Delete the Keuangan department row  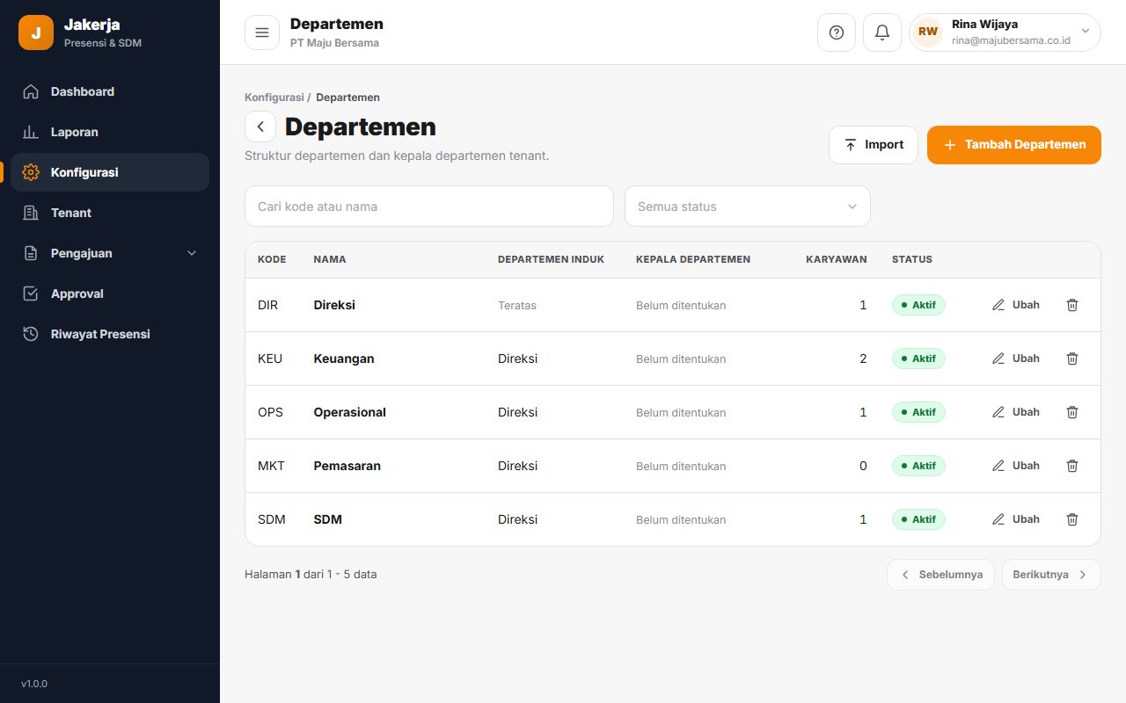pos(1072,359)
